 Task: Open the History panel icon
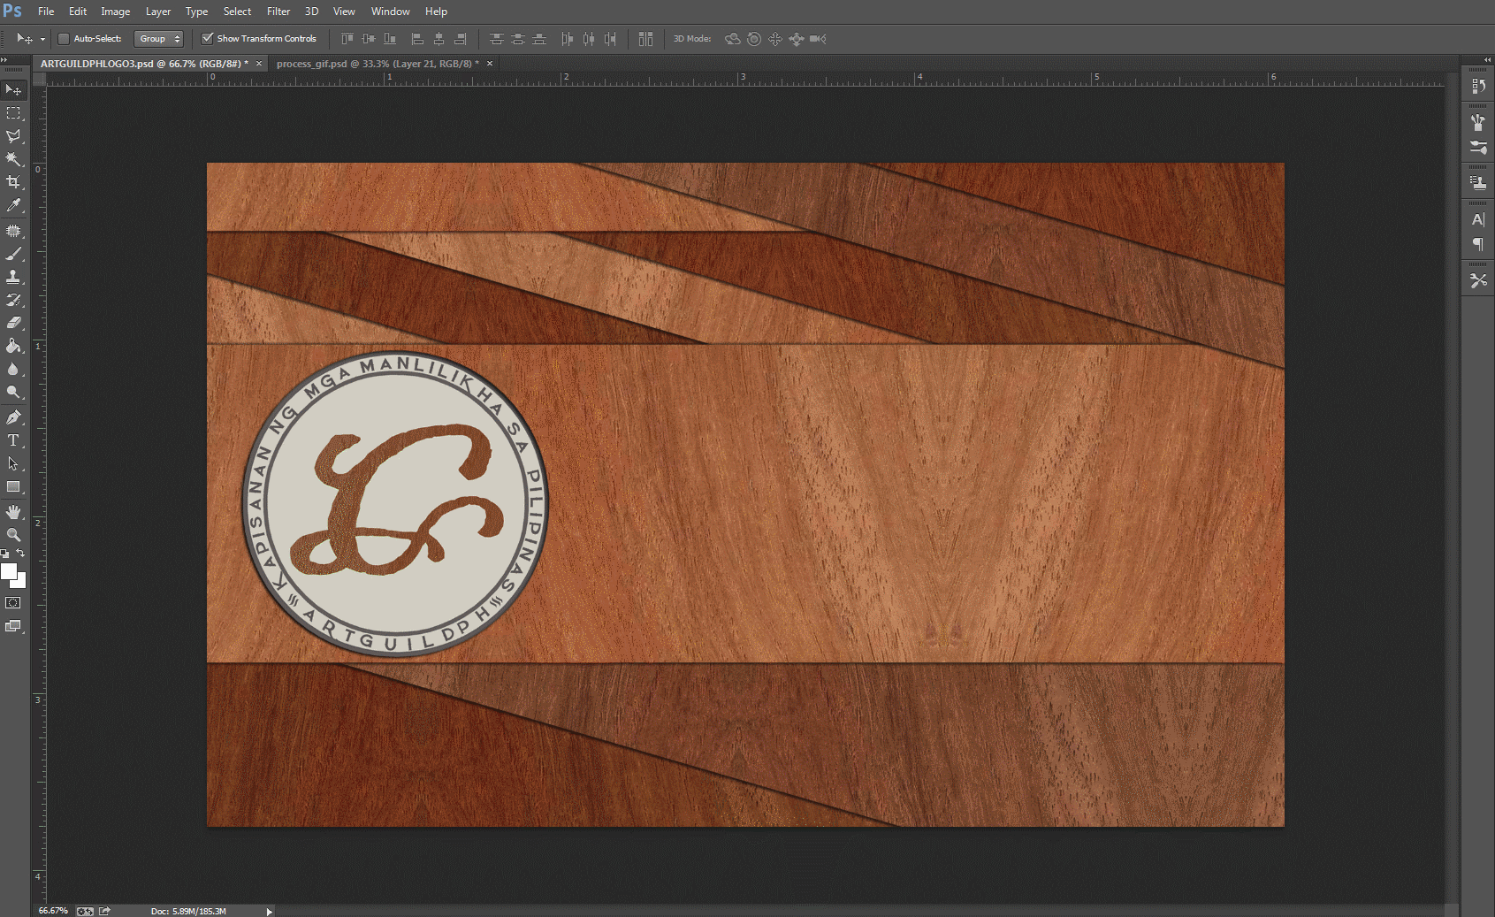[x=1477, y=86]
